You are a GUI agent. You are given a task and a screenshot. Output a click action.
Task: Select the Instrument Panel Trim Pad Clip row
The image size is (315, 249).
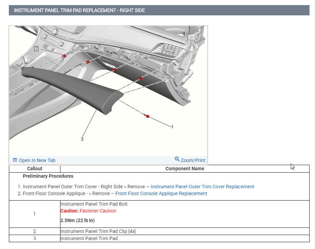coord(159,231)
